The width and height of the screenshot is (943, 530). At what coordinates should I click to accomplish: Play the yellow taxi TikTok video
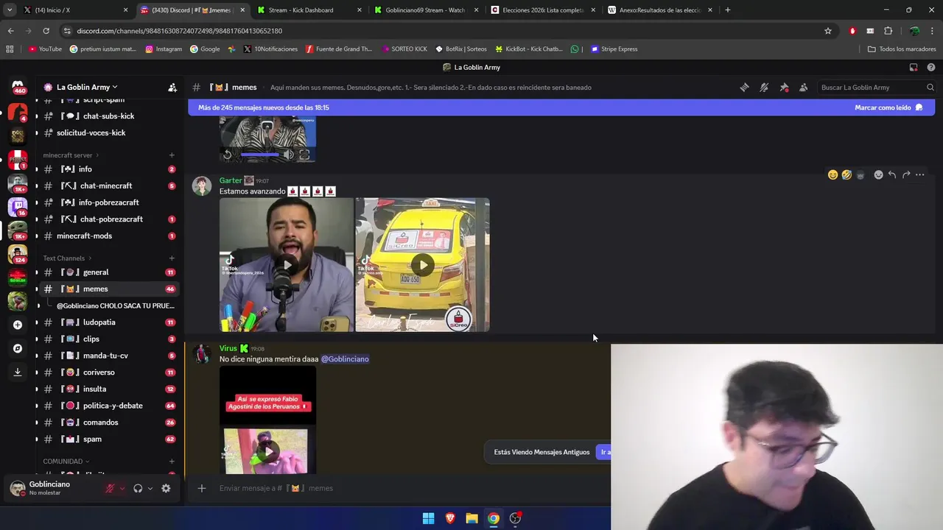(422, 265)
